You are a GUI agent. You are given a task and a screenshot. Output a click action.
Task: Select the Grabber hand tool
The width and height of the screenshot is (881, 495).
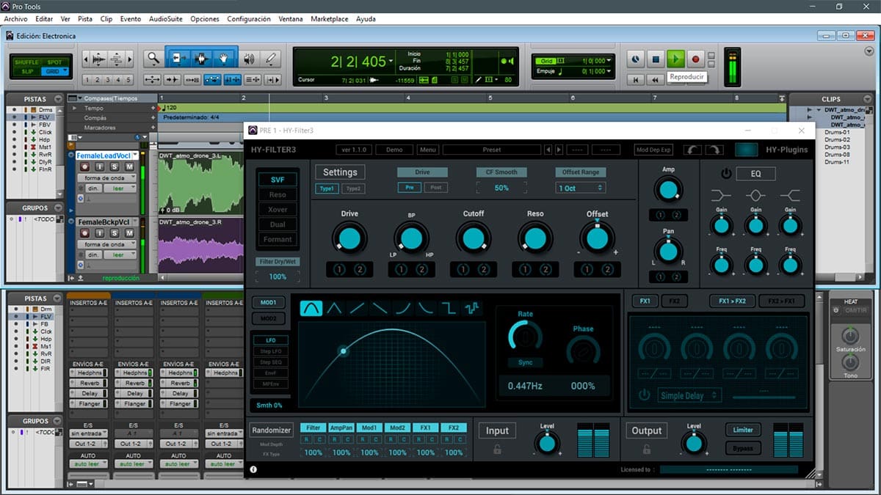pos(225,59)
